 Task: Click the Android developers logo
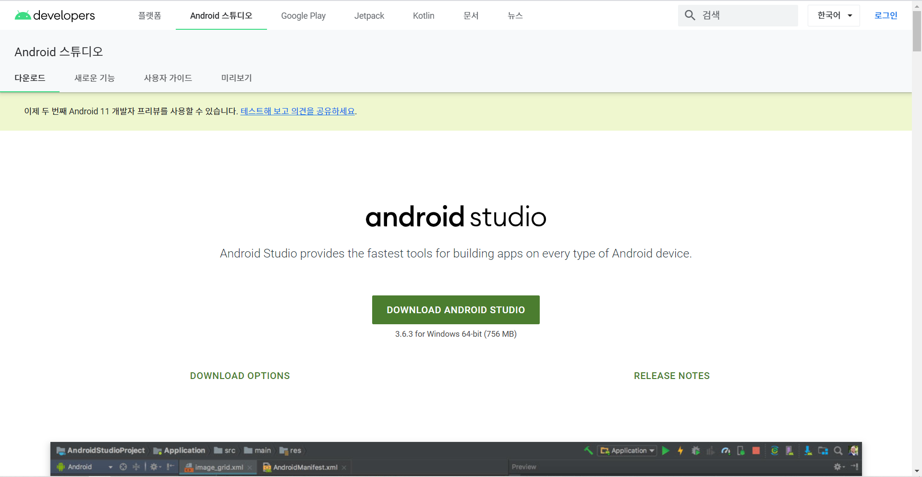pos(55,15)
